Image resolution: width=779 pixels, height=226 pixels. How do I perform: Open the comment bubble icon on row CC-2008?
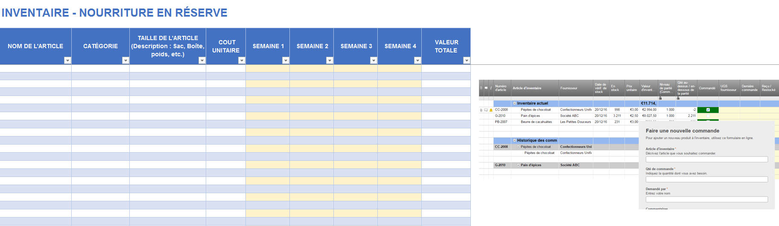pos(486,110)
